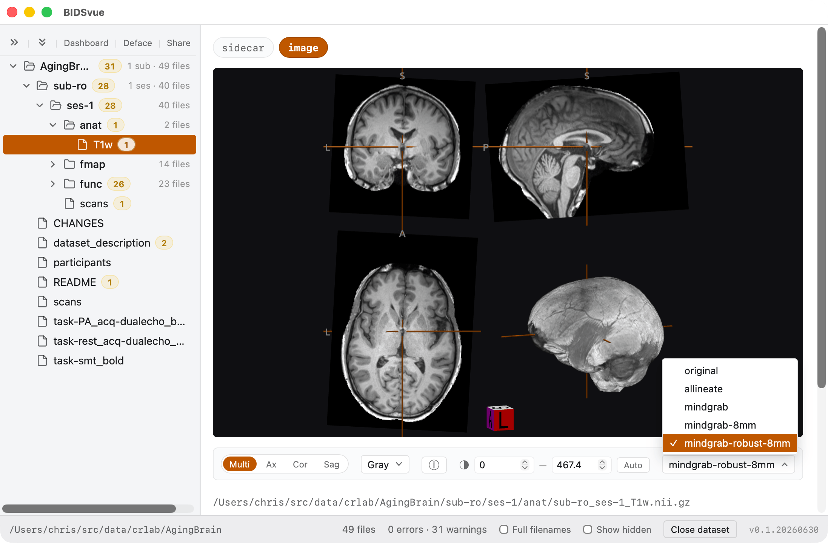Click the warning badge 1 on README
Image resolution: width=828 pixels, height=543 pixels.
110,282
